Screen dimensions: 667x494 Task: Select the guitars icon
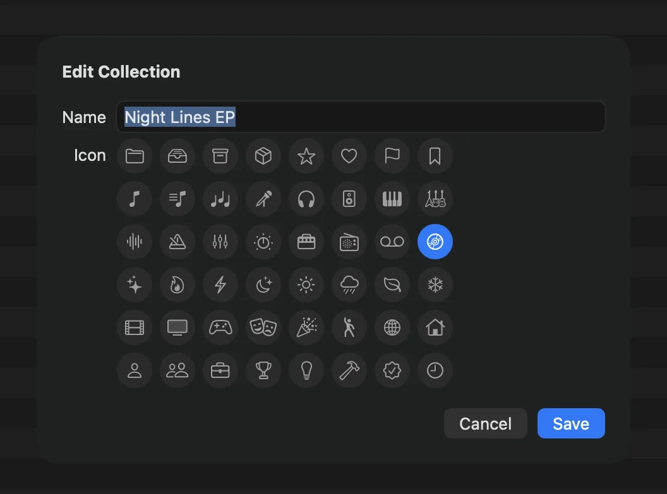(435, 199)
